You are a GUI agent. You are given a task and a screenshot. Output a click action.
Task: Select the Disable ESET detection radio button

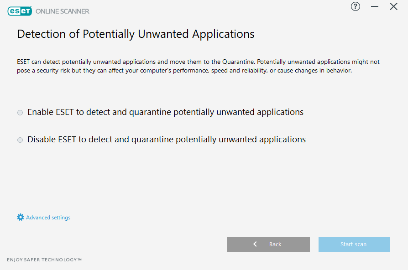20,140
